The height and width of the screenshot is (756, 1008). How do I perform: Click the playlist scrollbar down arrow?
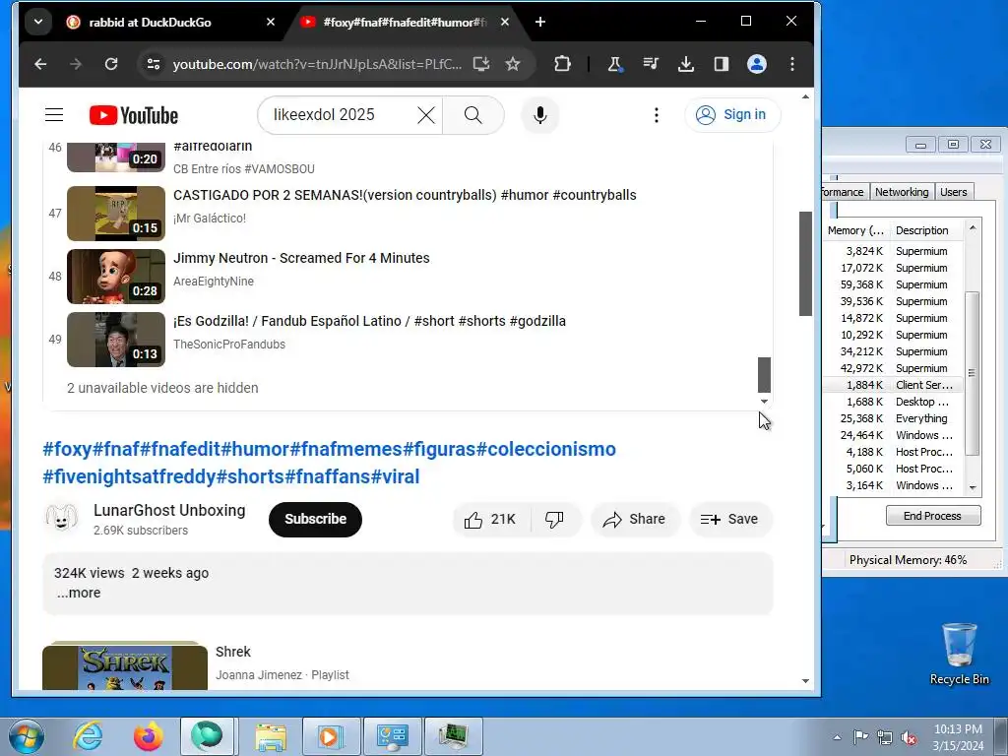click(764, 402)
